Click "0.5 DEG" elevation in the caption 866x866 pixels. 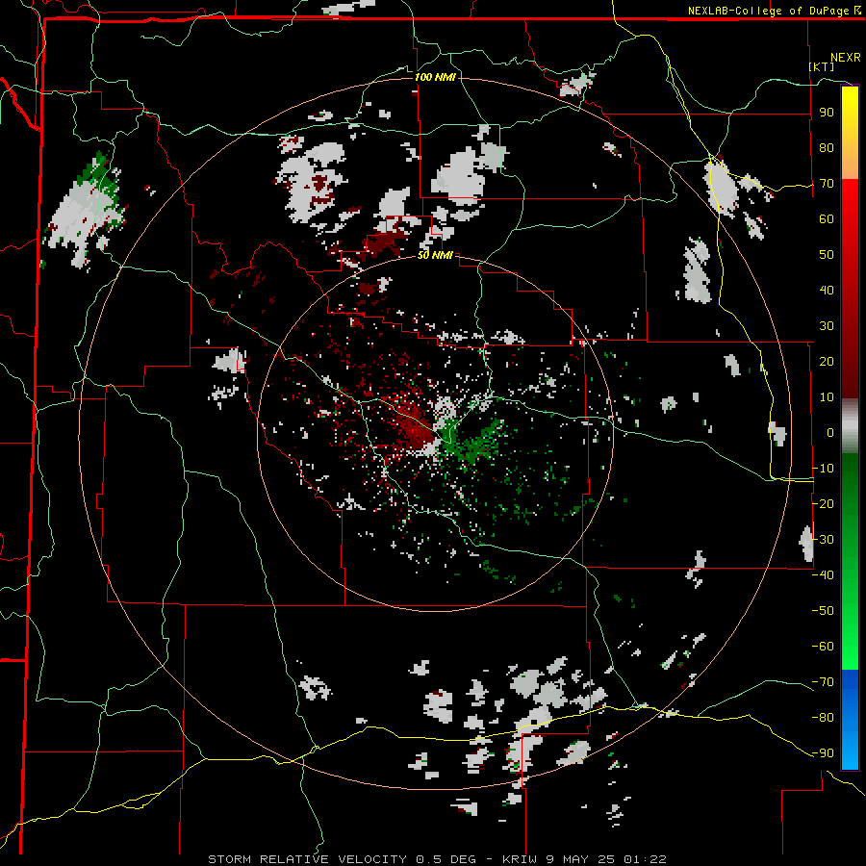[x=446, y=859]
